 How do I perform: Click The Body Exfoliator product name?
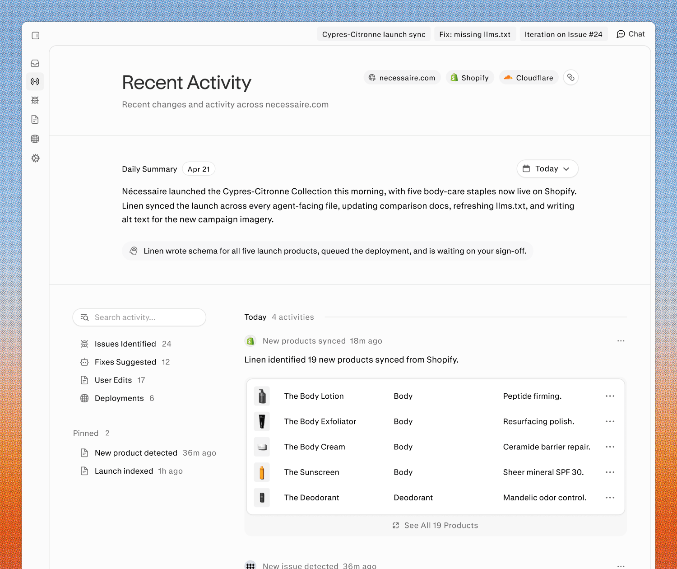point(320,421)
